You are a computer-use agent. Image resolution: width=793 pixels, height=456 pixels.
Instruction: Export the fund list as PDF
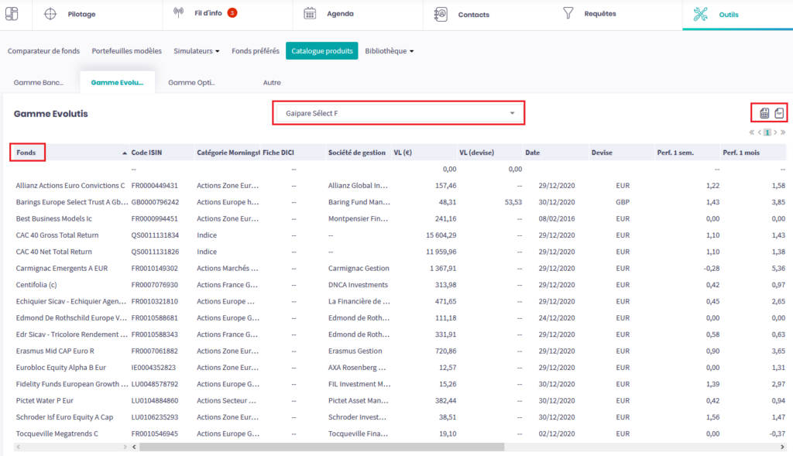(779, 114)
